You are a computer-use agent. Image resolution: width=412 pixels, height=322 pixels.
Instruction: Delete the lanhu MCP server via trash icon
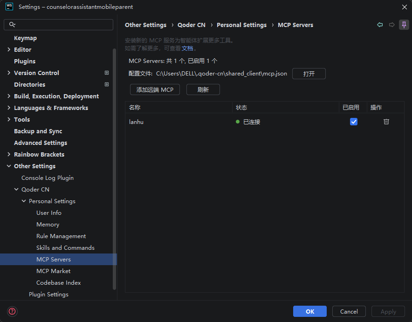point(386,122)
